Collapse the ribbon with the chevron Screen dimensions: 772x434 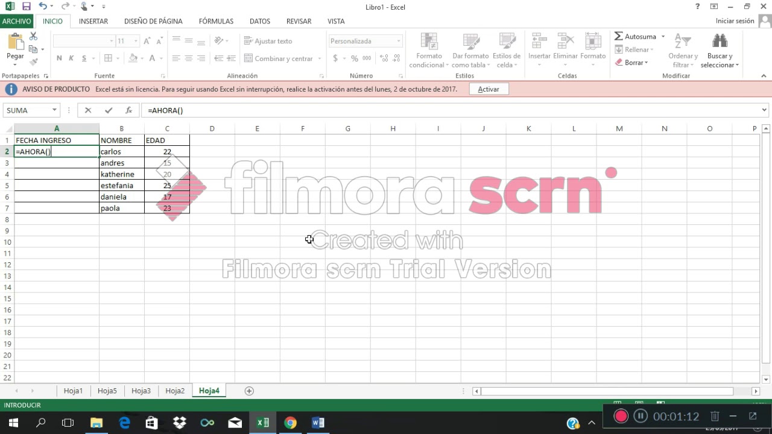[x=764, y=76]
